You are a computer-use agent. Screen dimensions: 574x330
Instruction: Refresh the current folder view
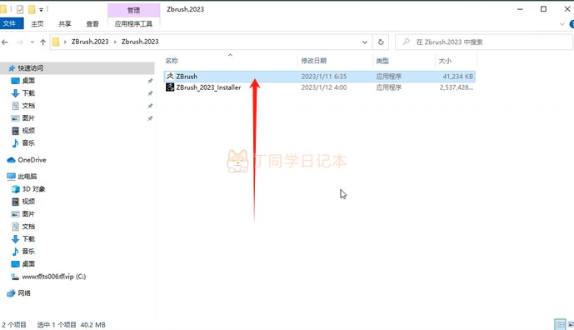click(x=381, y=42)
